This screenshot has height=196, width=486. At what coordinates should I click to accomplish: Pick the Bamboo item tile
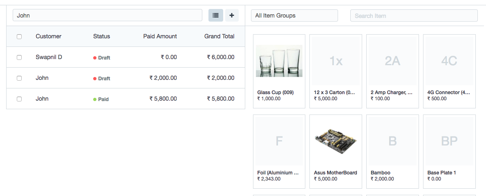tap(392, 152)
